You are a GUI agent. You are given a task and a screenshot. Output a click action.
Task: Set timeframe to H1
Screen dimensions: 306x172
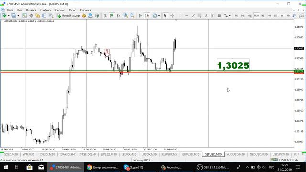coord(262,16)
